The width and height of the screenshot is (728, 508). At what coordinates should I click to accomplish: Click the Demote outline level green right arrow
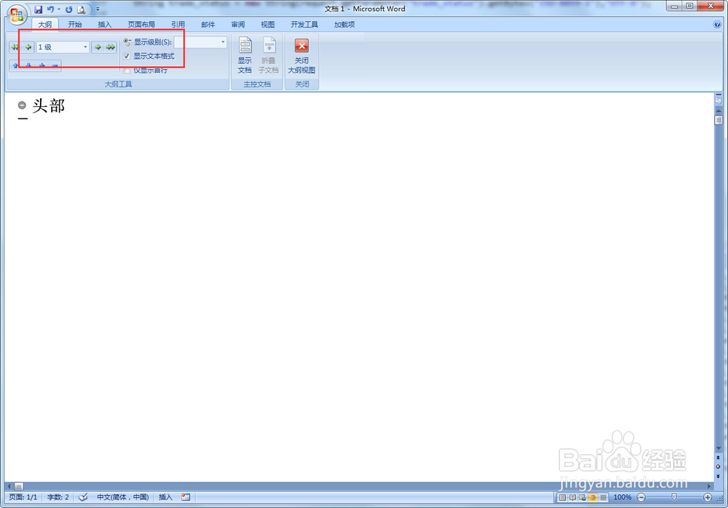point(97,46)
